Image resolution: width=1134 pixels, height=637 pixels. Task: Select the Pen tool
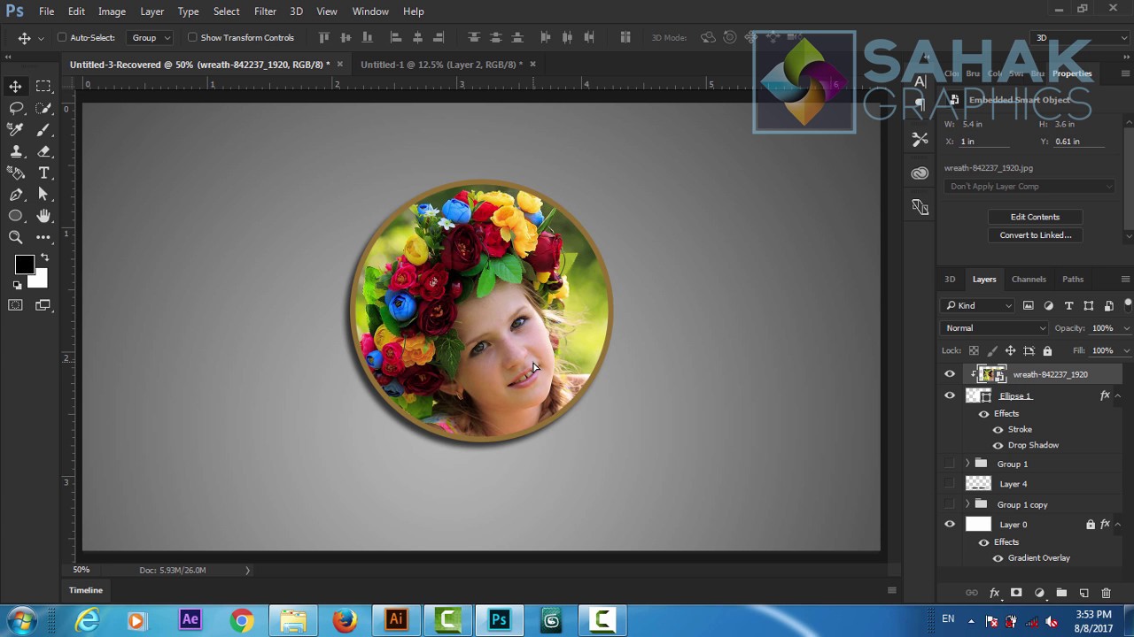[16, 195]
